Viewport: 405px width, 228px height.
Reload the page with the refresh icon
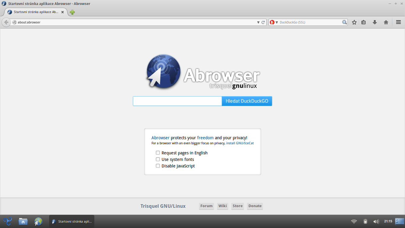click(x=263, y=22)
